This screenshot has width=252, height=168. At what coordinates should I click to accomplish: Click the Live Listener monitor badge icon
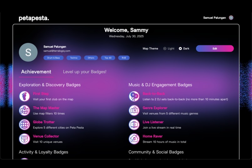pyautogui.click(x=134, y=125)
